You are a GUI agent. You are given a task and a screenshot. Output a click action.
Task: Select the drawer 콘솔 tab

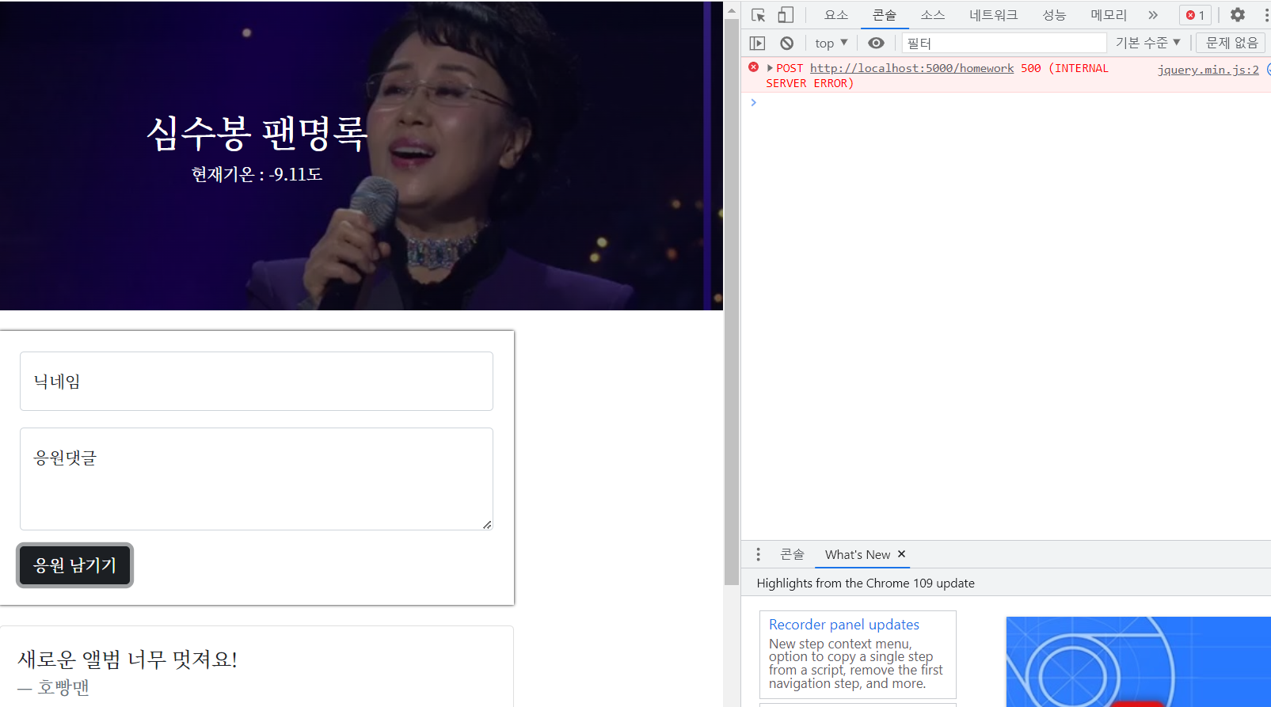792,554
